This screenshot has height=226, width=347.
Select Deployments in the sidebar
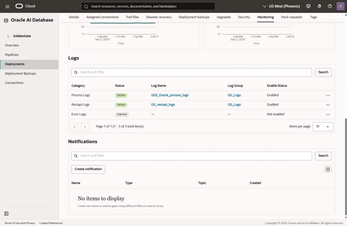pos(29,64)
